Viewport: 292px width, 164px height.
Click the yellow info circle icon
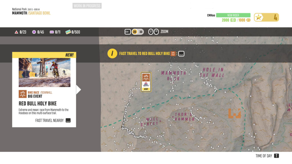point(112,53)
